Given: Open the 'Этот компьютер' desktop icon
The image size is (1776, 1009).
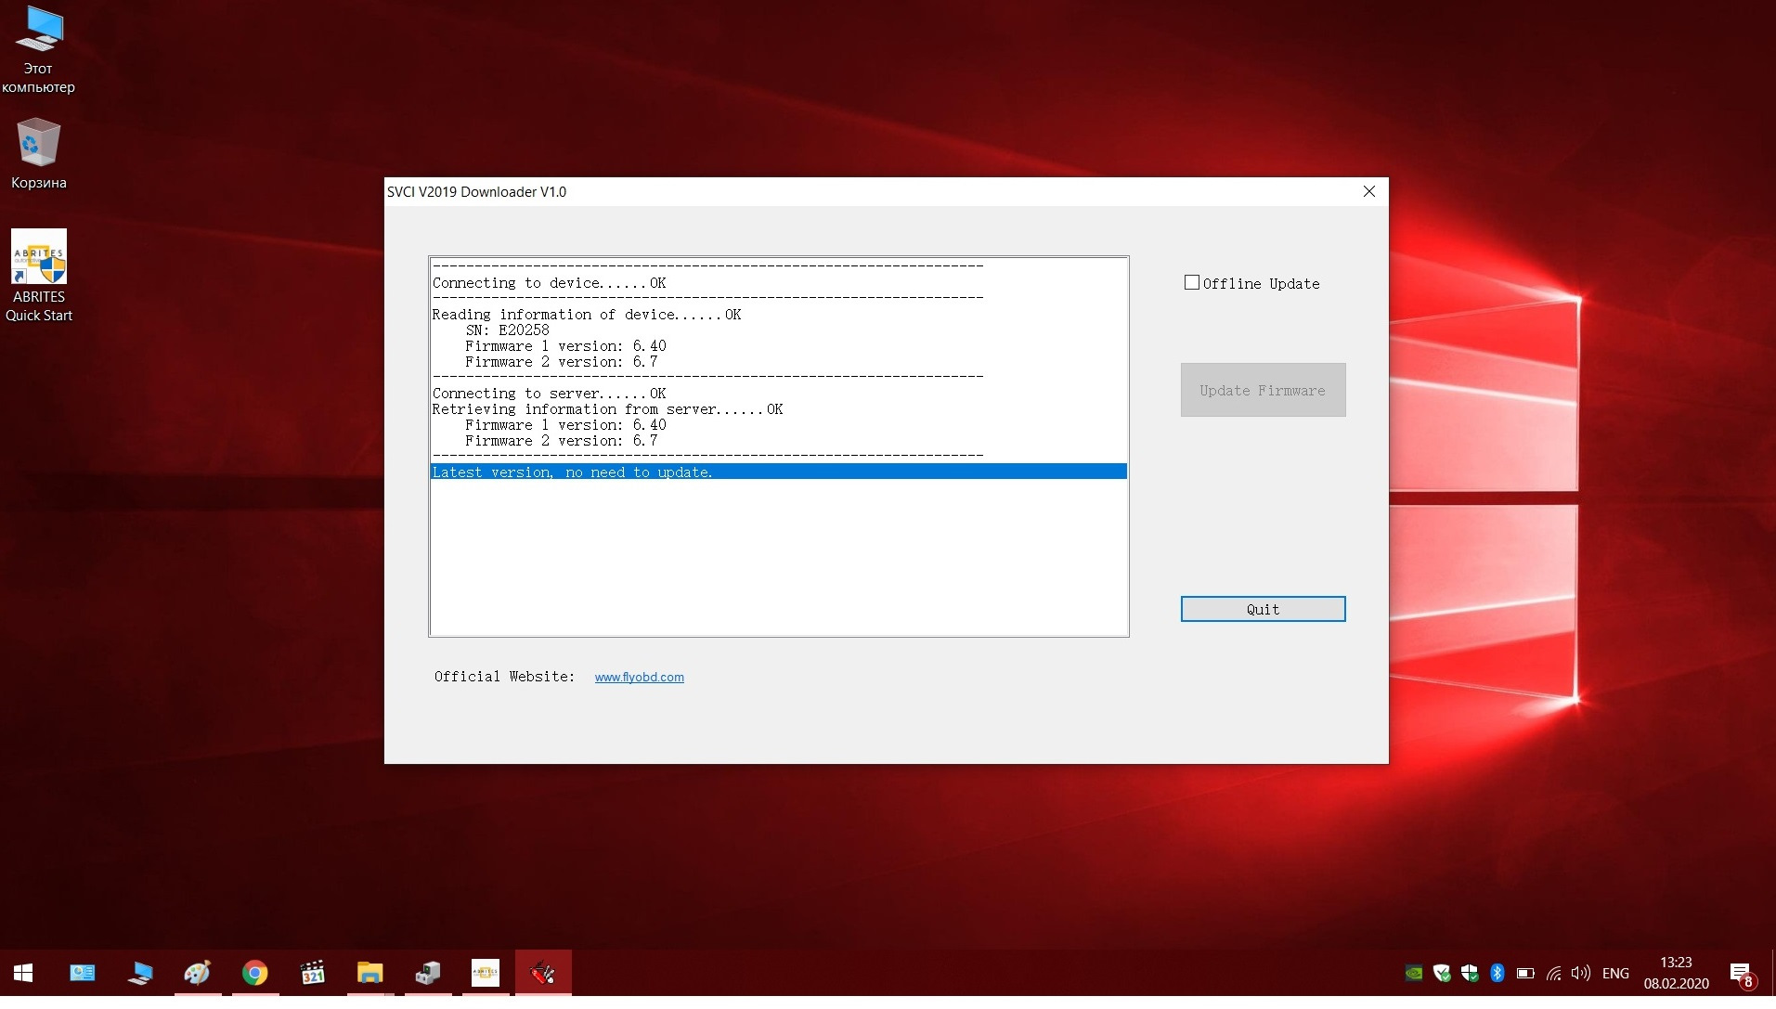Looking at the screenshot, I should (x=39, y=48).
